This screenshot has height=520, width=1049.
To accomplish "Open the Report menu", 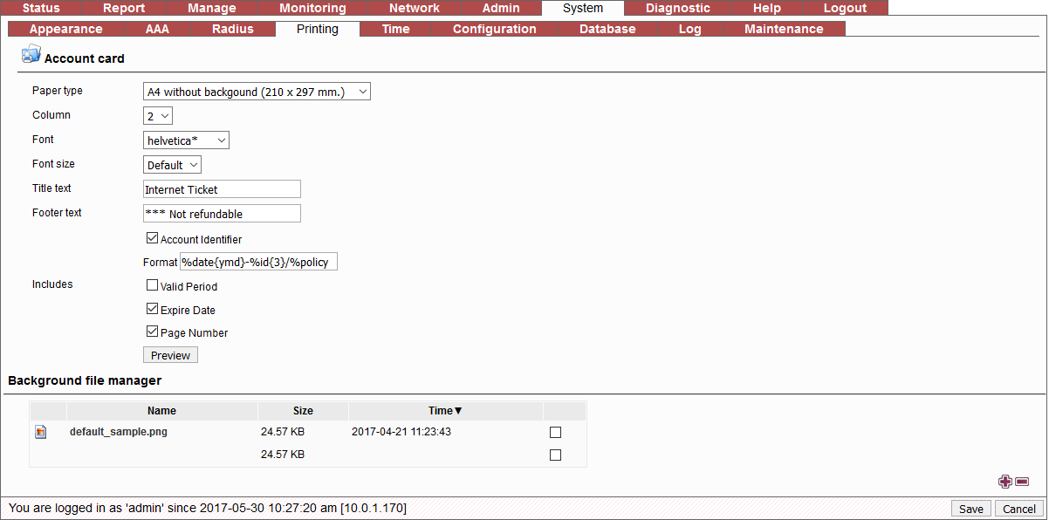I will pos(123,8).
